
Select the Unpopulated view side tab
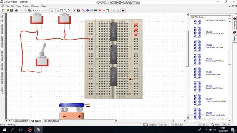[2, 78]
